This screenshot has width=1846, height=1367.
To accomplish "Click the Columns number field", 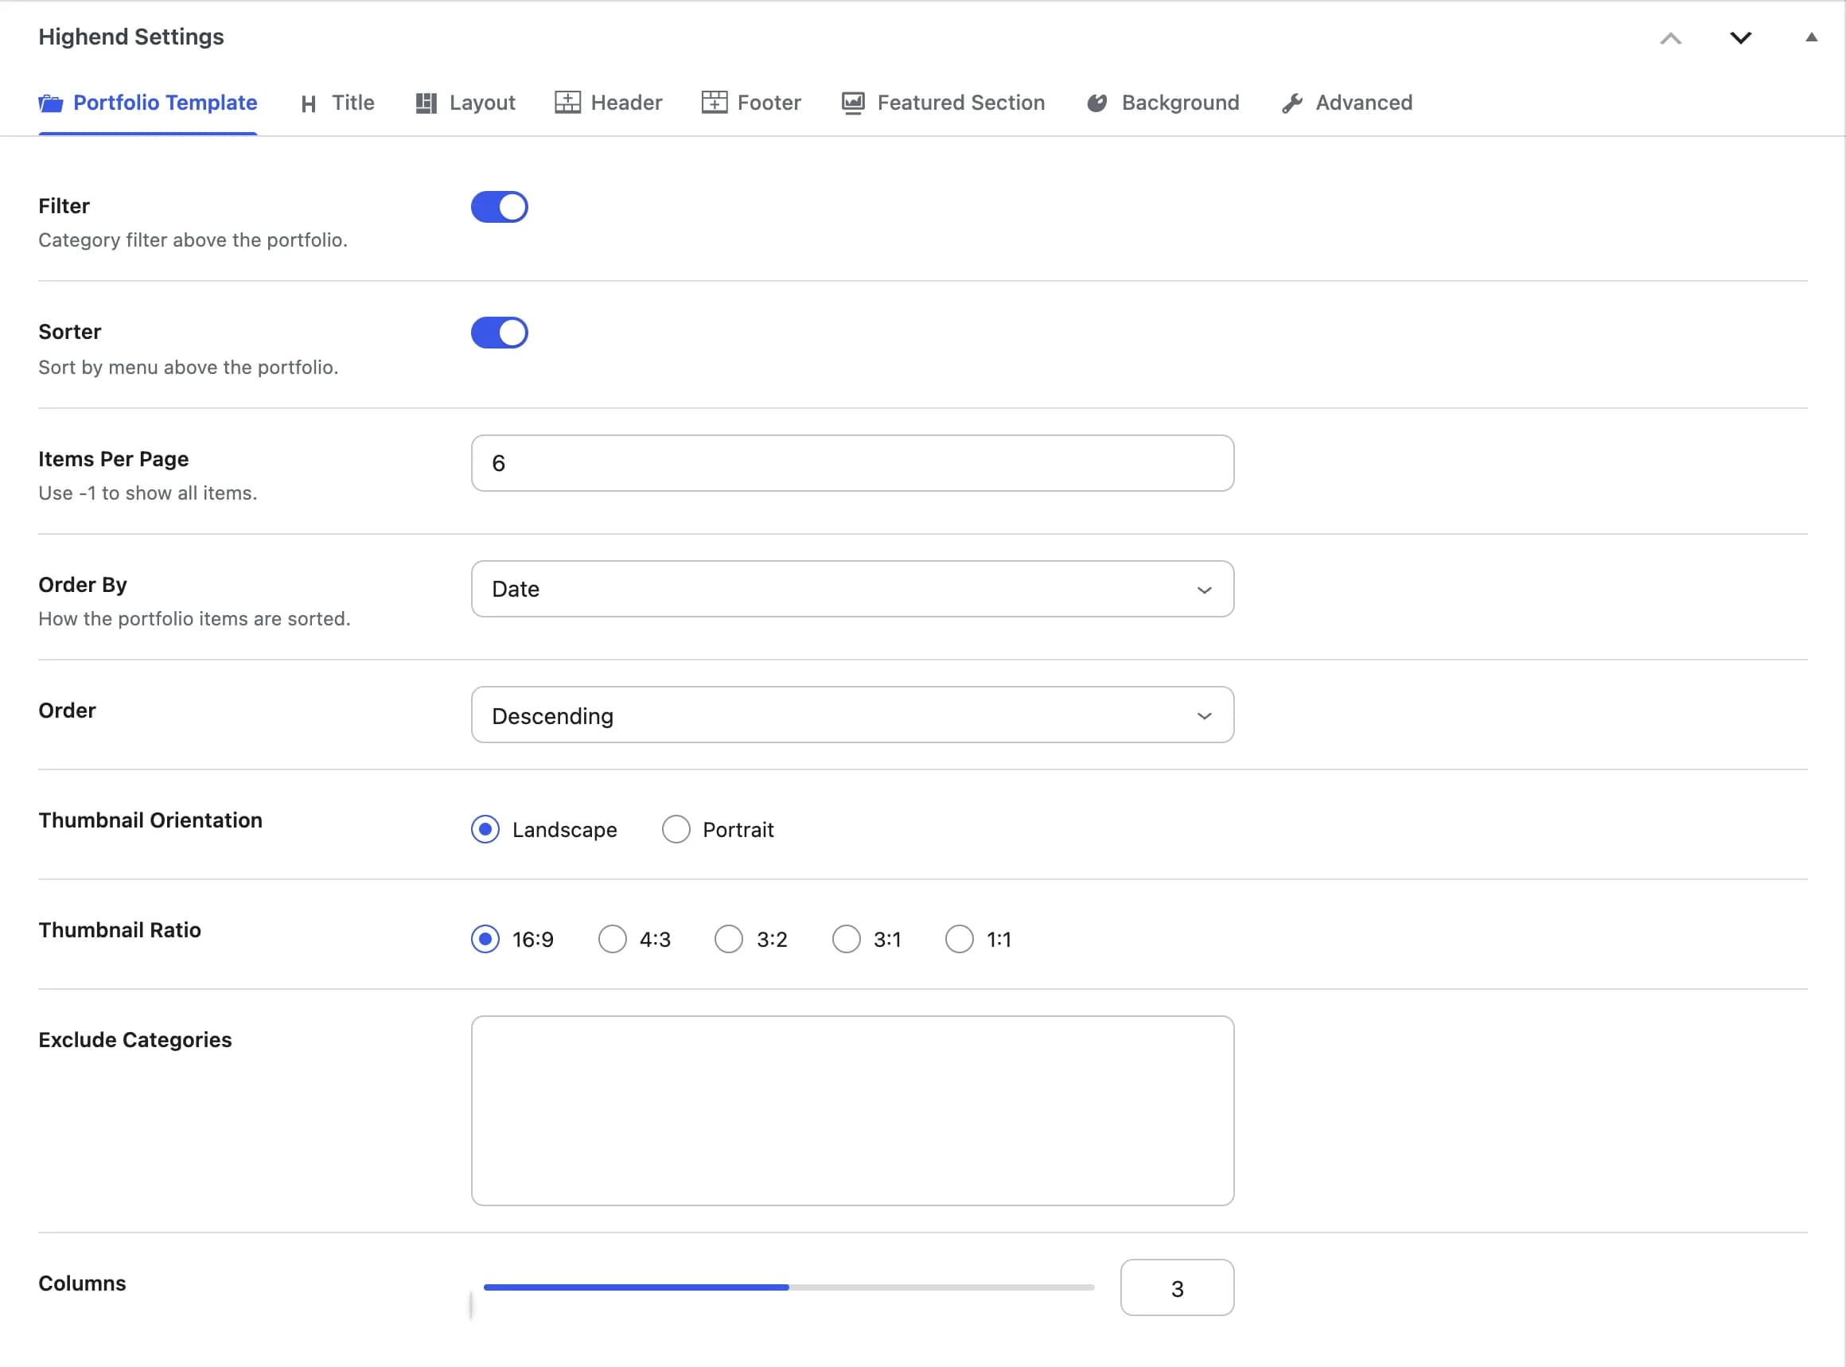I will [1177, 1287].
